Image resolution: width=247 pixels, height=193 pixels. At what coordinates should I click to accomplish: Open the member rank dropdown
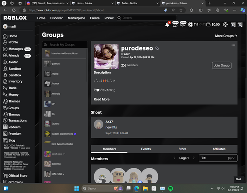[218, 158]
